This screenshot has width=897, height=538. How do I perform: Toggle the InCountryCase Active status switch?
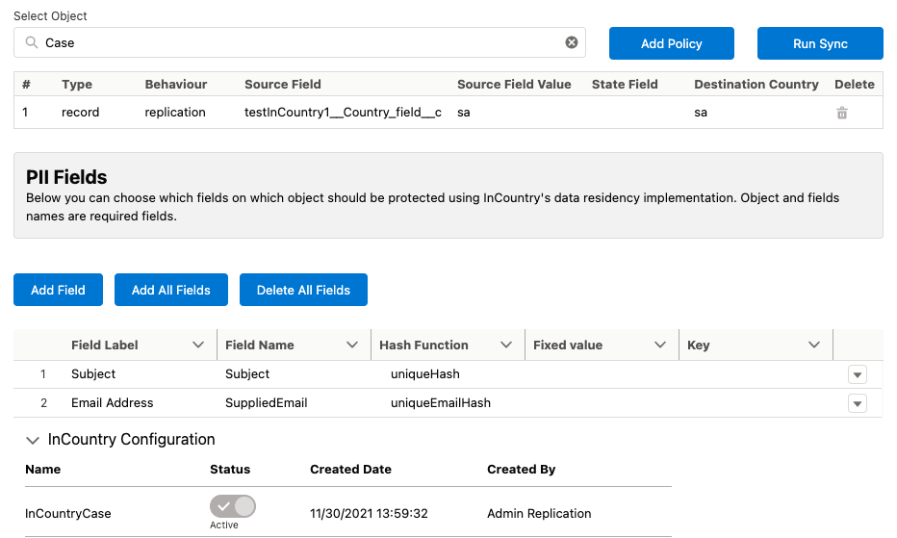click(x=233, y=506)
